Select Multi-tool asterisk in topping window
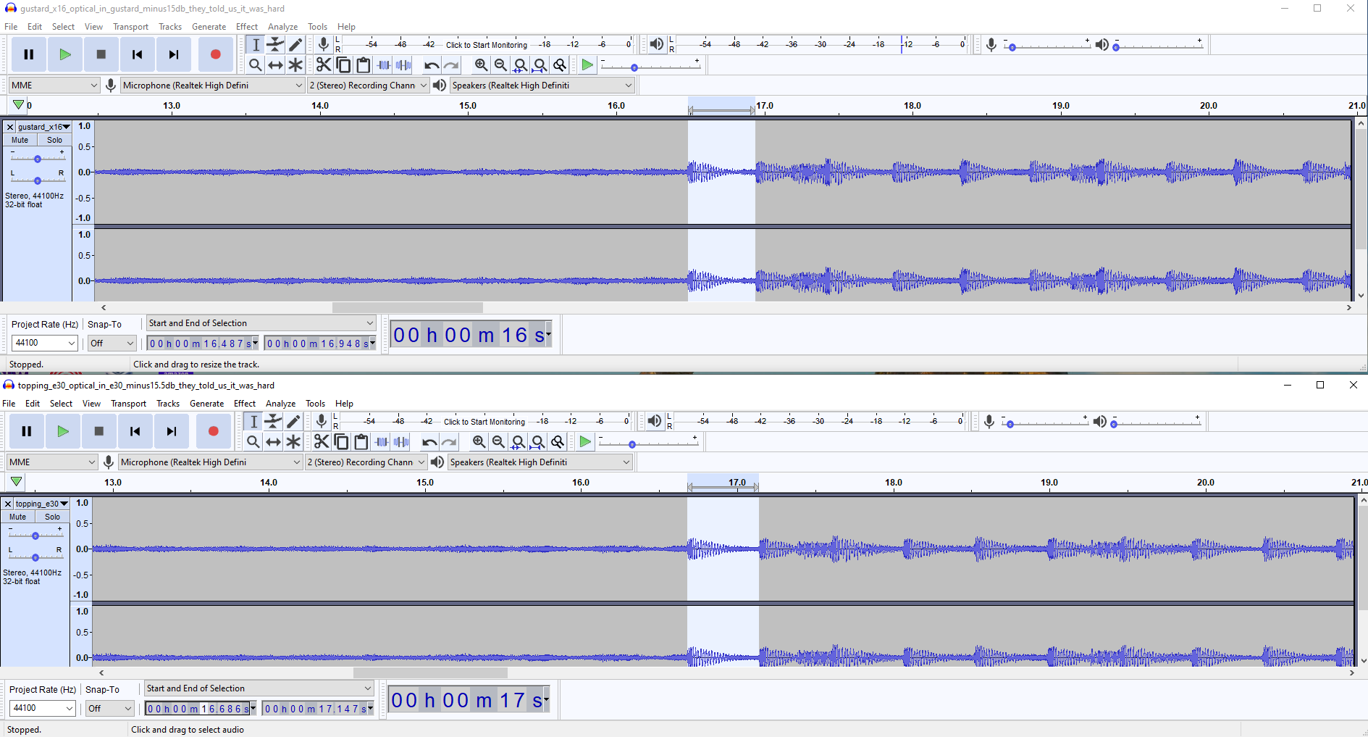Viewport: 1368px width, 737px height. [293, 442]
